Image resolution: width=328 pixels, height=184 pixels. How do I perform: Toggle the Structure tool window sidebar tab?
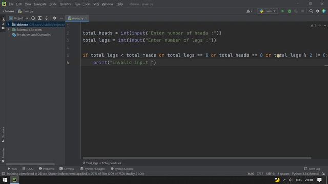[x=3, y=134]
